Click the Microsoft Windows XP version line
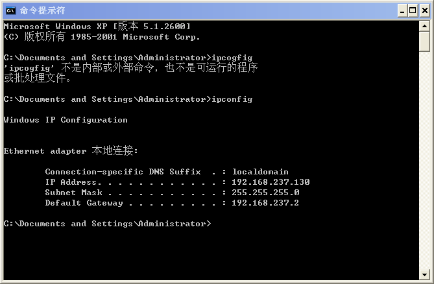Viewport: 434px width, 284px height. [x=97, y=26]
